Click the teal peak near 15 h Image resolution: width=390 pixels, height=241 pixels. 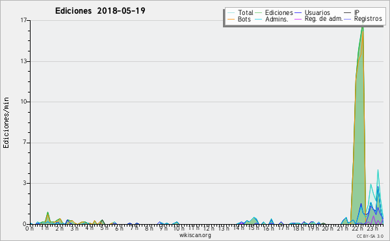[253, 220]
